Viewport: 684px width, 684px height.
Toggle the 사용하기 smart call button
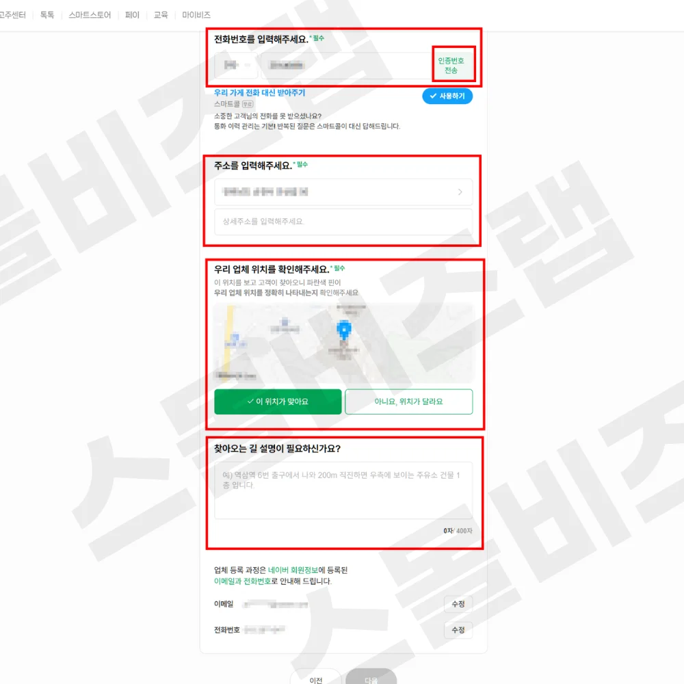pos(447,96)
